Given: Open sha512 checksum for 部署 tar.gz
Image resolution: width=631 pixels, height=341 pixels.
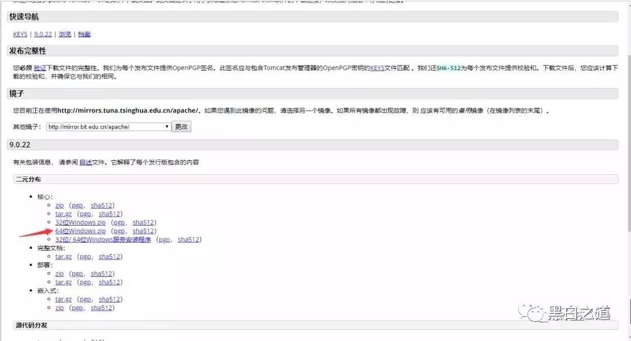Looking at the screenshot, I should 109,282.
